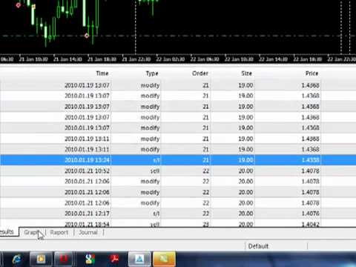Open the blue triangle taskbar app
The image size is (356, 267).
[x=139, y=259]
